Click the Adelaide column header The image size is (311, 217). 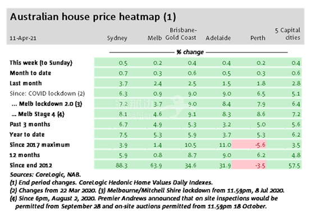(218, 38)
